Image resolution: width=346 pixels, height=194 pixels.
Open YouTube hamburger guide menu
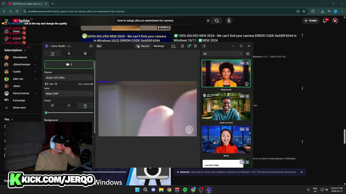point(6,21)
